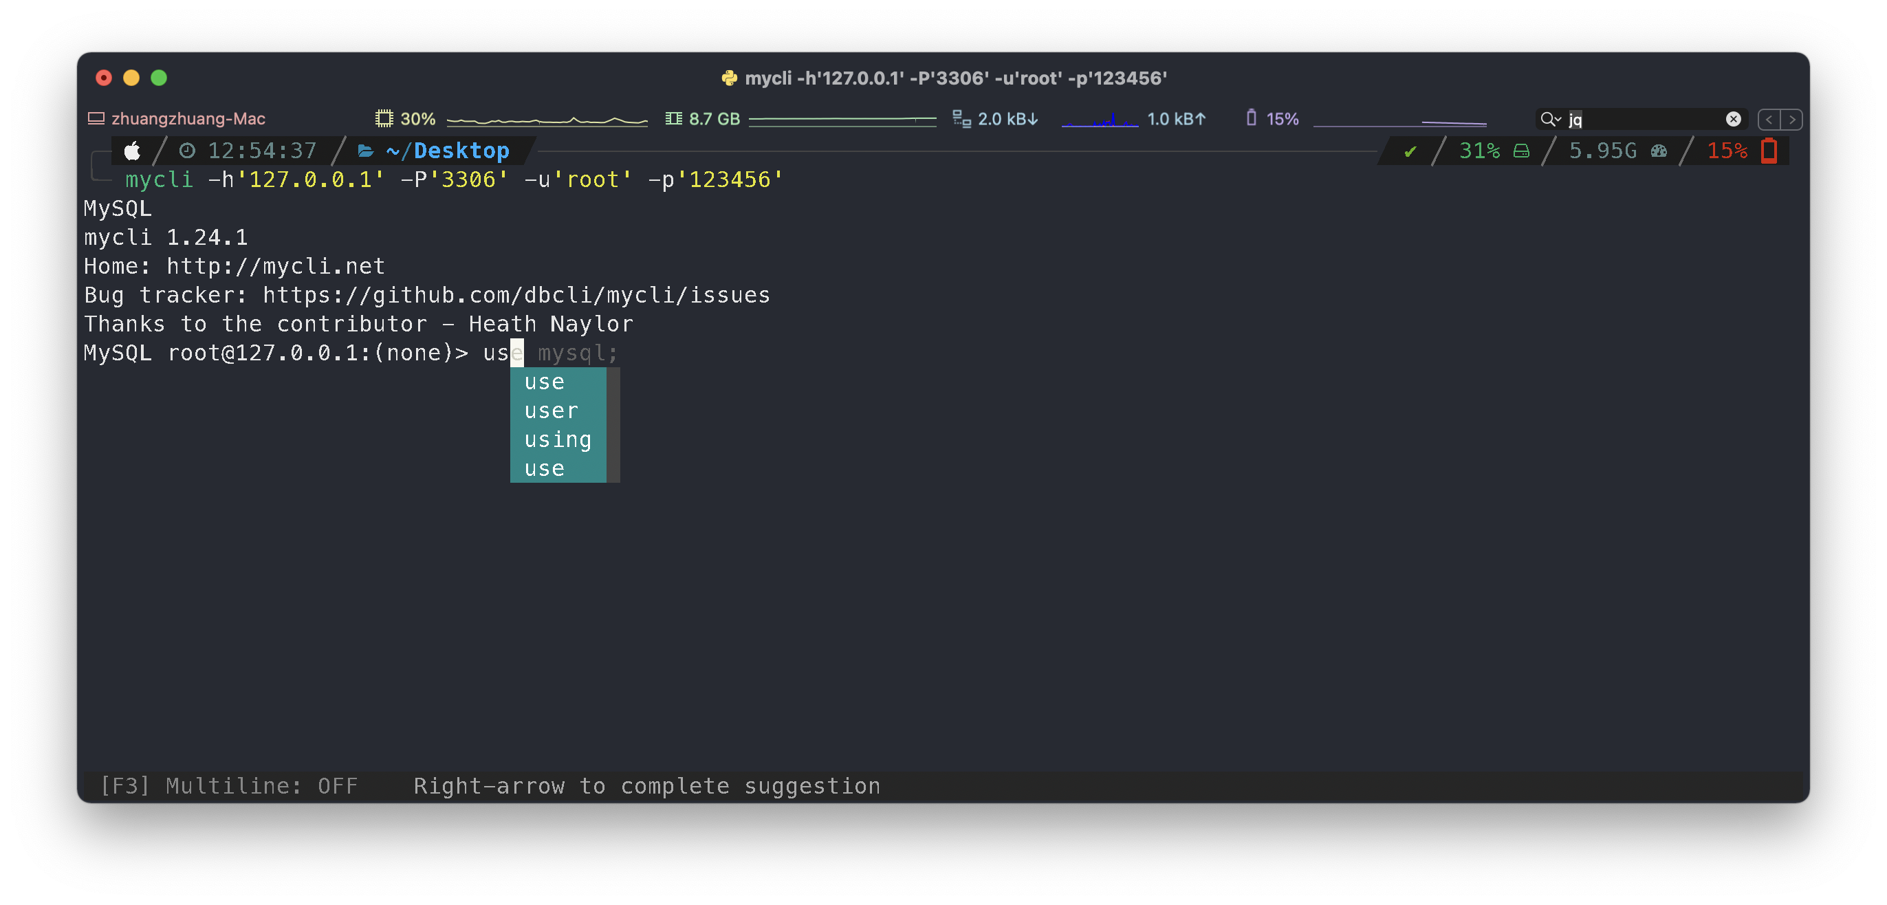Click the network icon beside 2.0 kB
The height and width of the screenshot is (905, 1887).
pyautogui.click(x=961, y=118)
